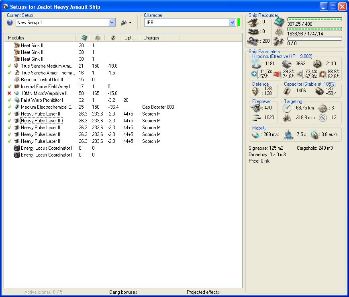
Task: Click the Faint Warp Prohibitor I icon
Action: [x=17, y=100]
